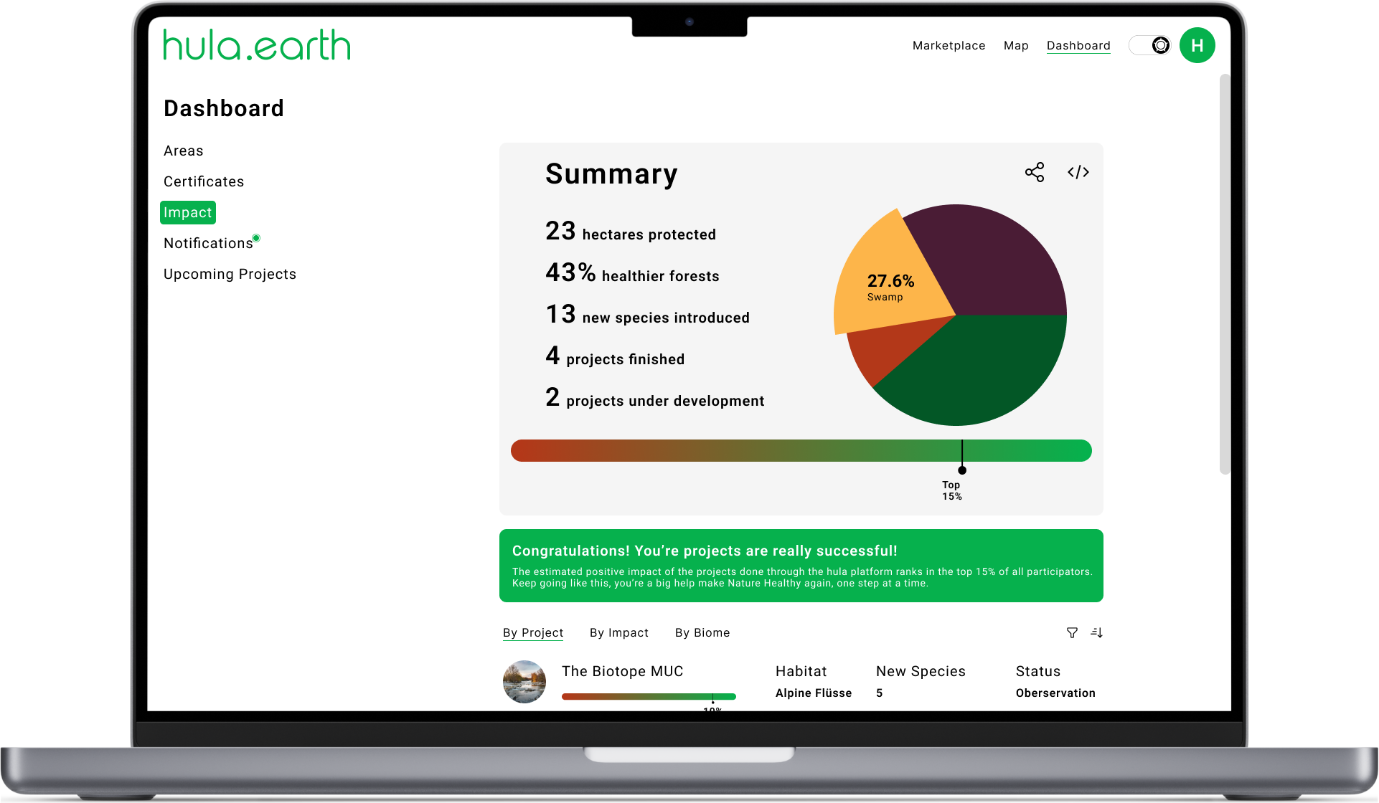Click The Biotope MUC project thumbnail

[524, 682]
